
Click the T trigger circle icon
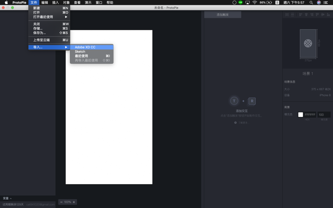point(234,101)
